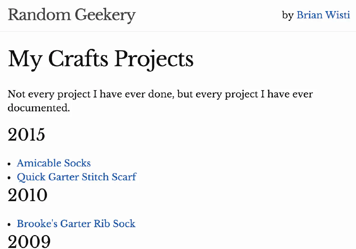Open the Quick Garter Stitch Scarf project
356x249 pixels.
[76, 177]
